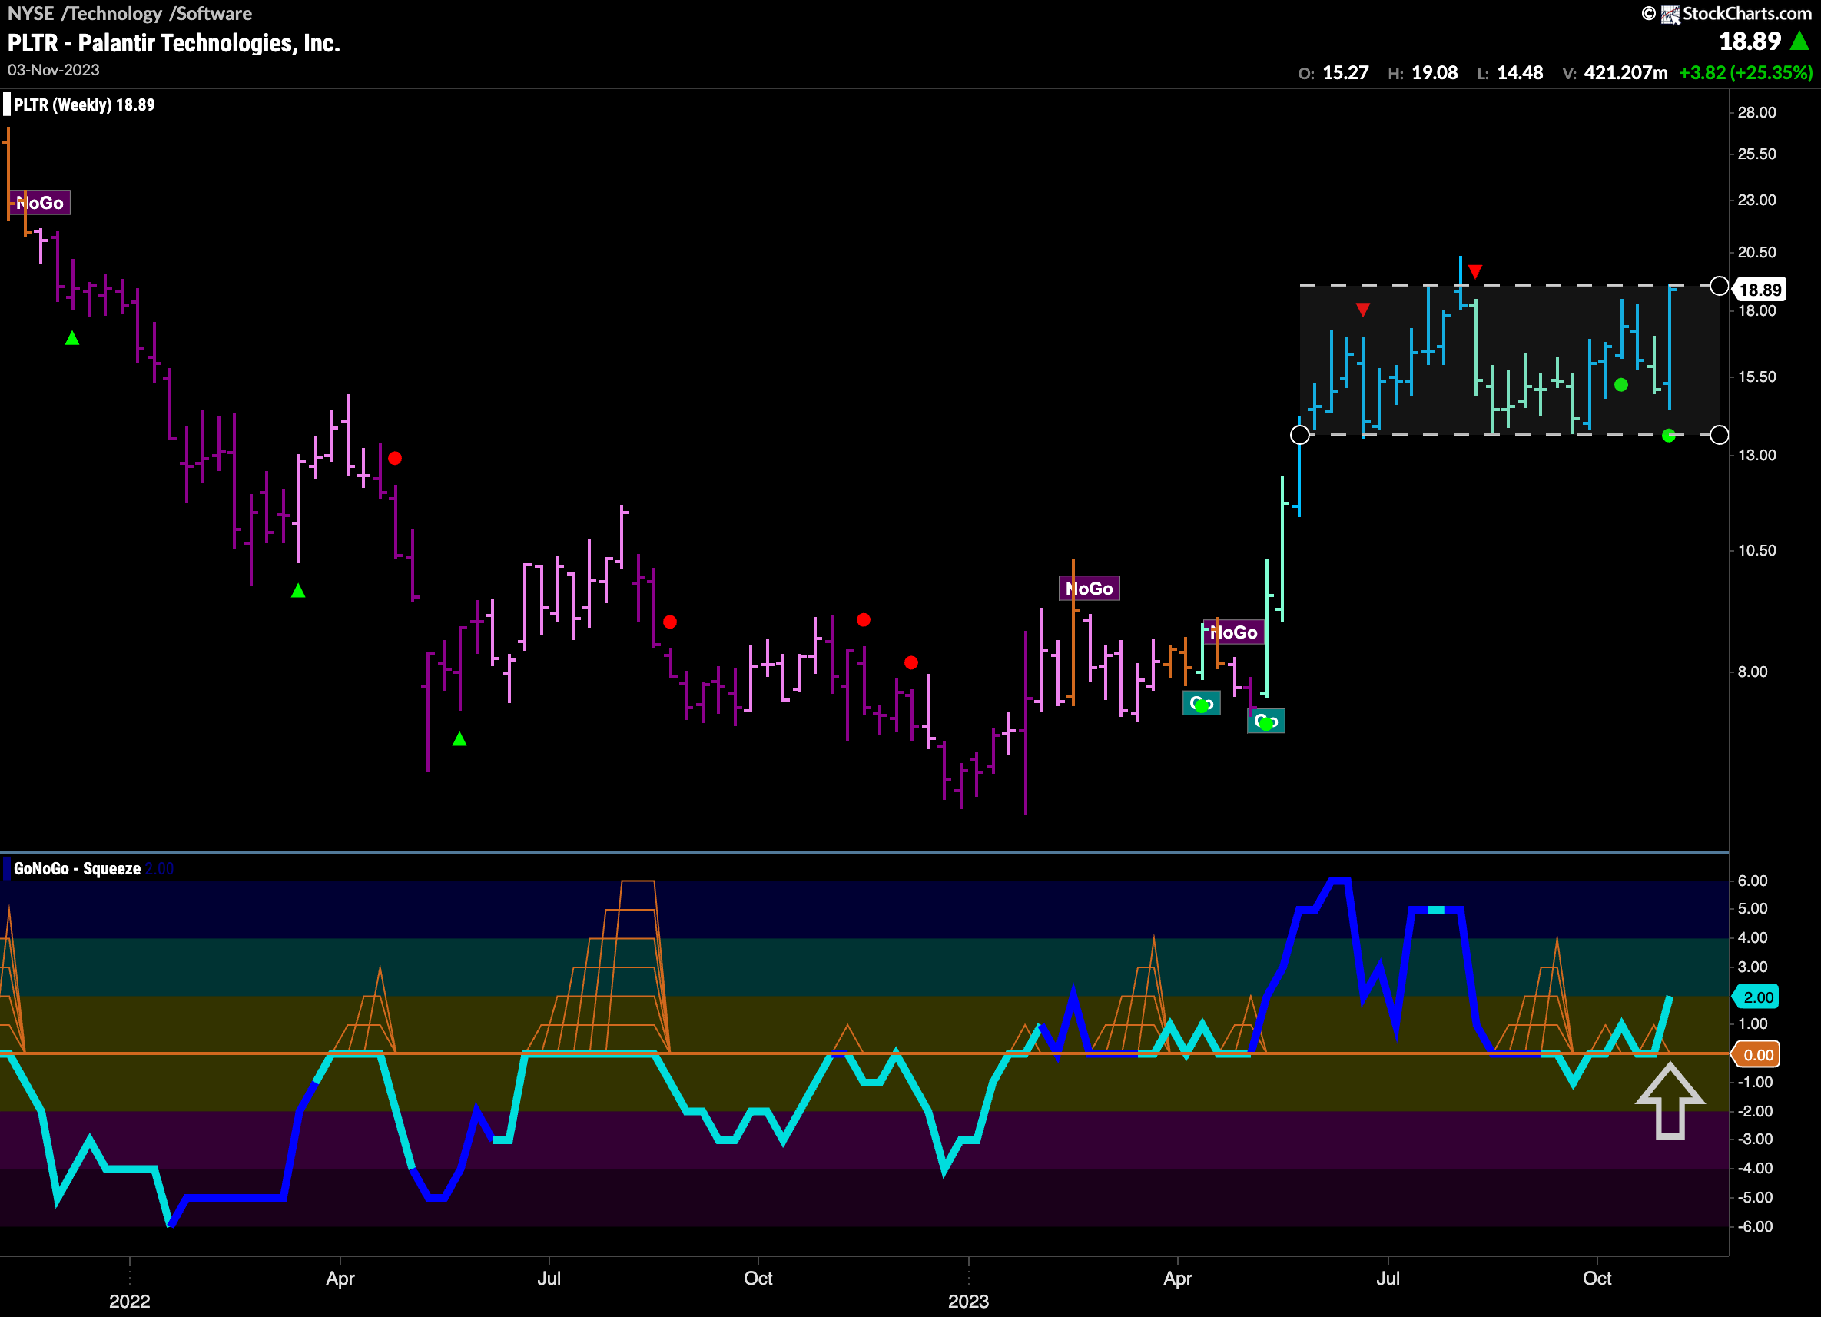Click the cyan 2.00 oscillator value tag
Screen dimensions: 1821x1317
(1757, 997)
